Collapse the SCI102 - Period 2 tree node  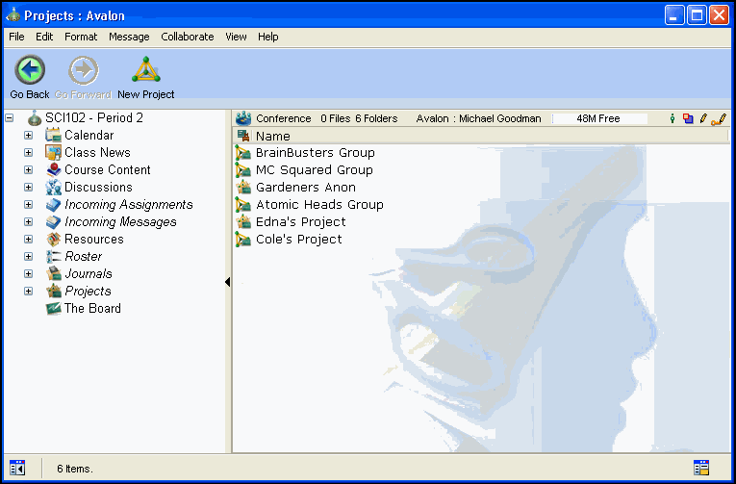(10, 118)
